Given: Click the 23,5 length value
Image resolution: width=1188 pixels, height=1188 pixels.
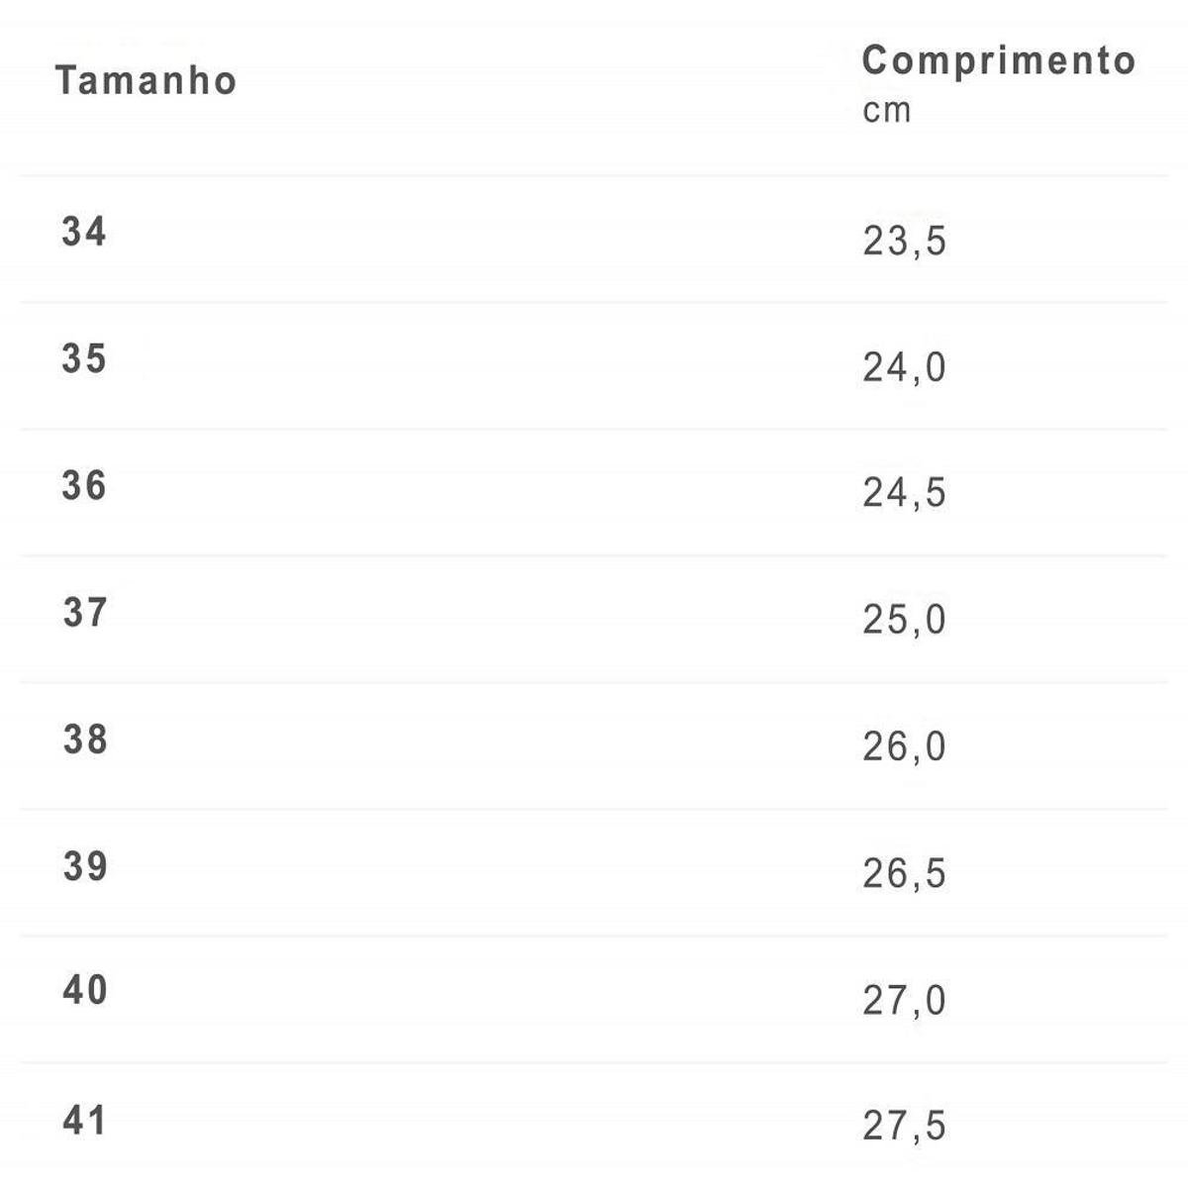Looking at the screenshot, I should point(904,241).
